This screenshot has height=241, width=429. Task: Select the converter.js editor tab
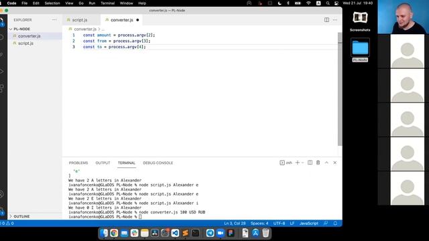[122, 20]
